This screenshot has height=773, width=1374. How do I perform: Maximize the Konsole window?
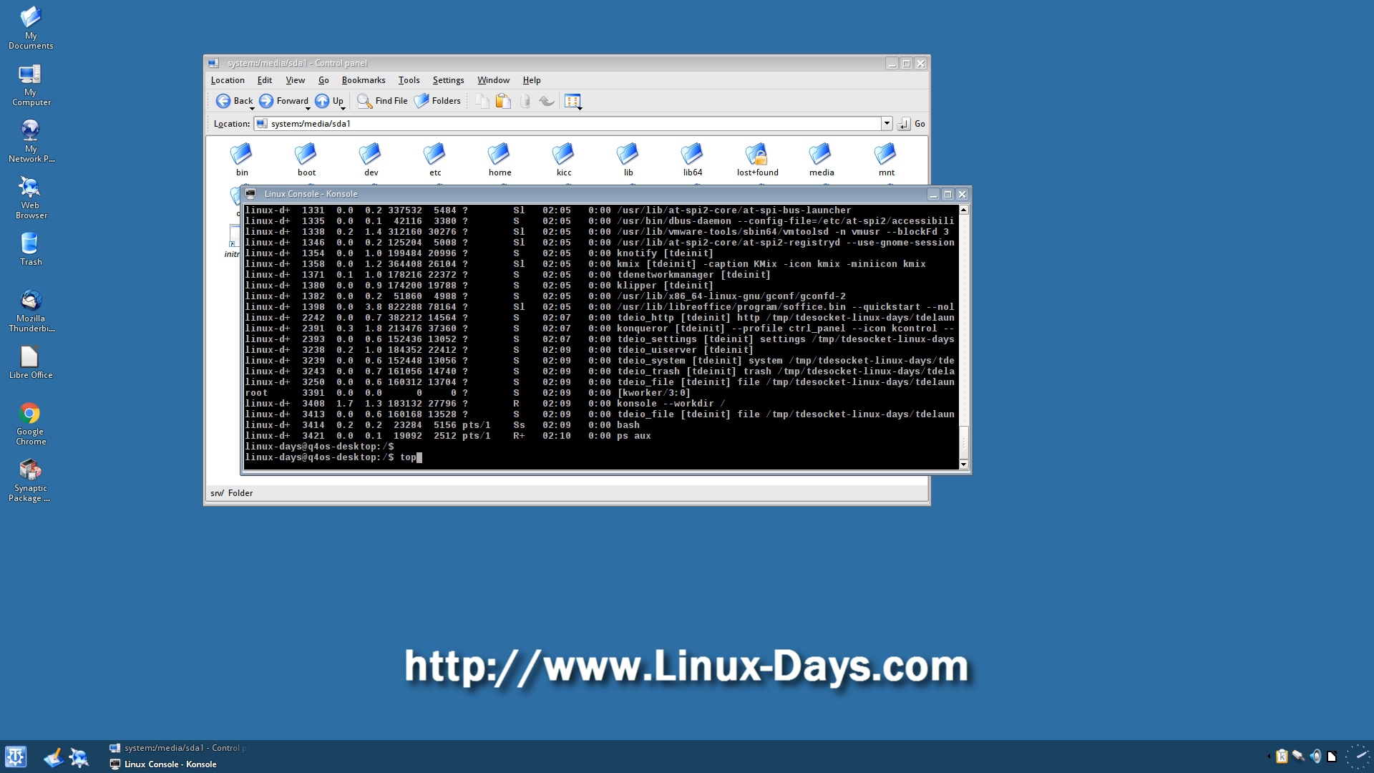coord(947,194)
